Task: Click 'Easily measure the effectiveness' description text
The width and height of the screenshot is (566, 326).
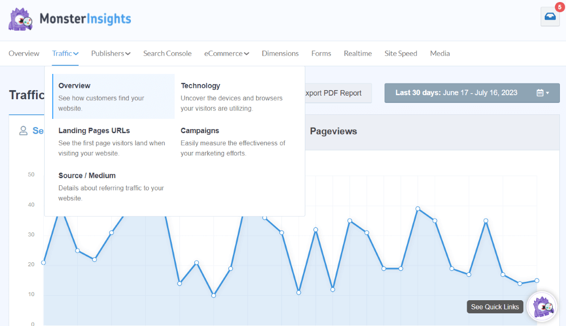Action: (233, 148)
